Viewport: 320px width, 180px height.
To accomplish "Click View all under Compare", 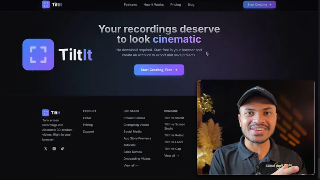I will (x=172, y=156).
